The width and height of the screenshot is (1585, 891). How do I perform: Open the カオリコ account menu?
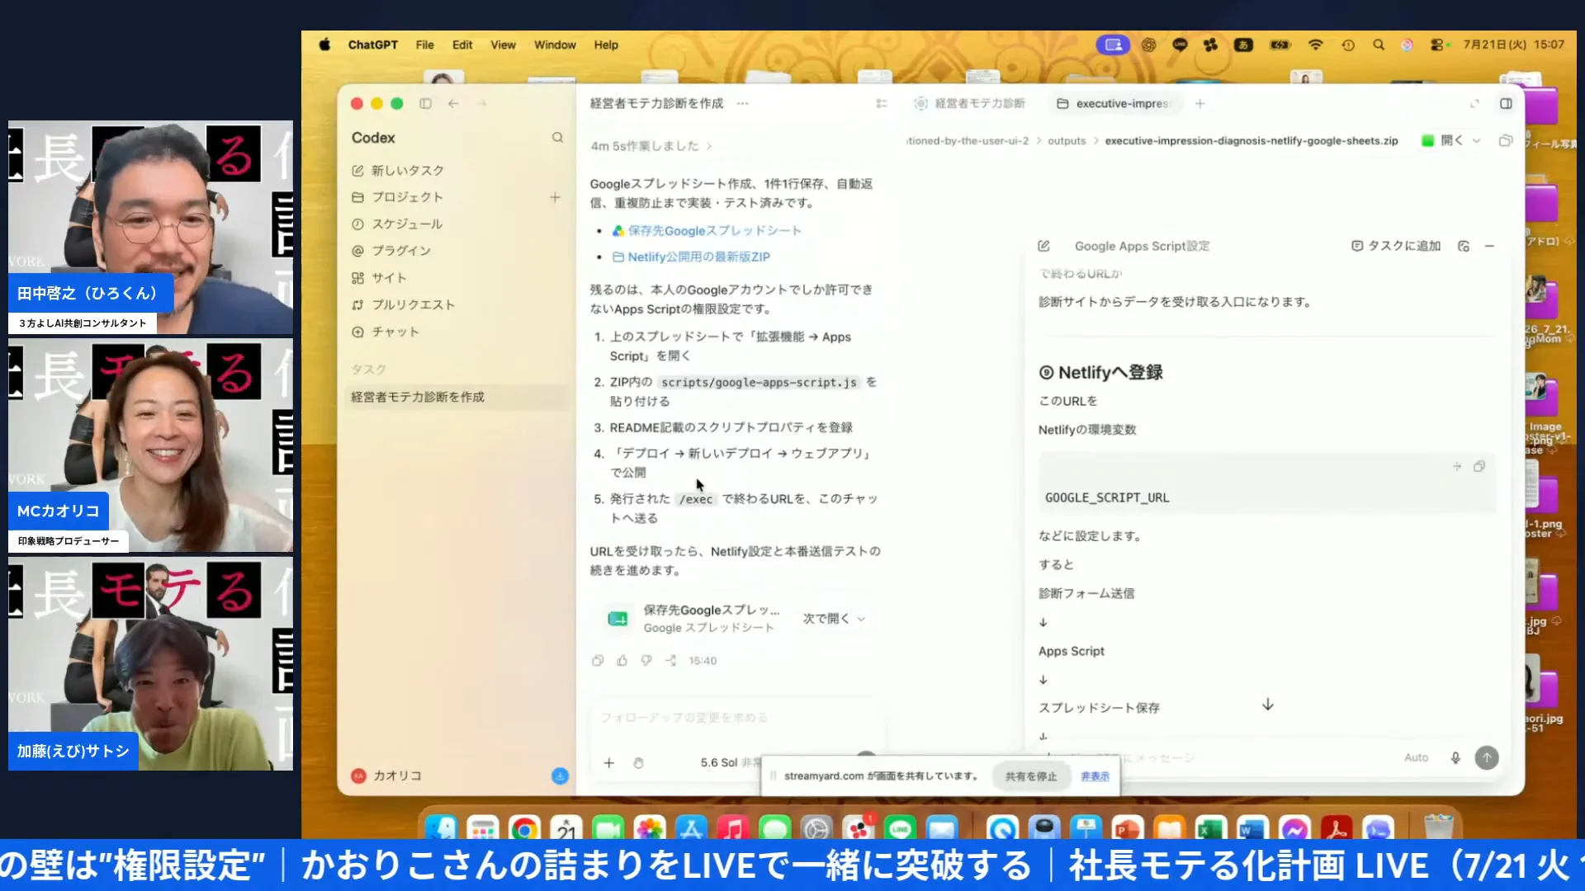point(388,775)
